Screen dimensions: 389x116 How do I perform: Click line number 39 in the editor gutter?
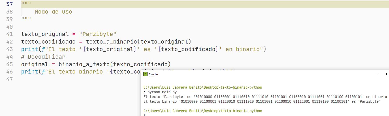point(9,19)
